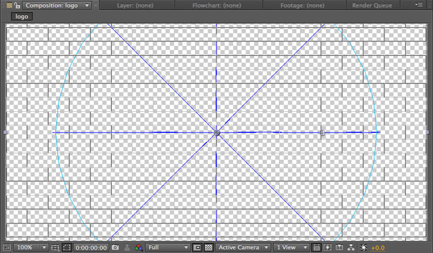Click the logo composition breadcrumb button
This screenshot has width=433, height=253.
click(x=21, y=17)
